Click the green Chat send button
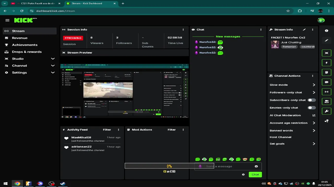This screenshot has width=334, height=187. (255, 175)
